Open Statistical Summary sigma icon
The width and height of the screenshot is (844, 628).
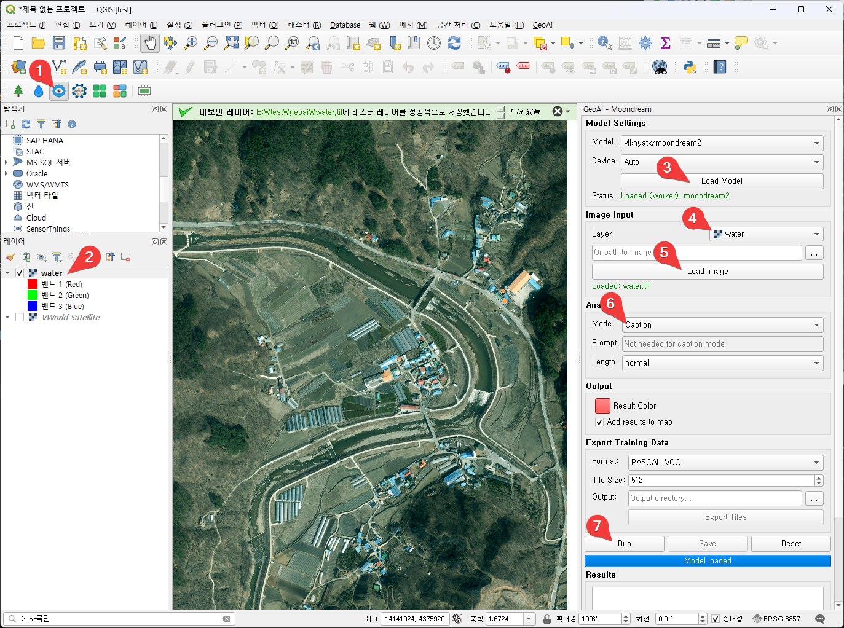coord(665,43)
